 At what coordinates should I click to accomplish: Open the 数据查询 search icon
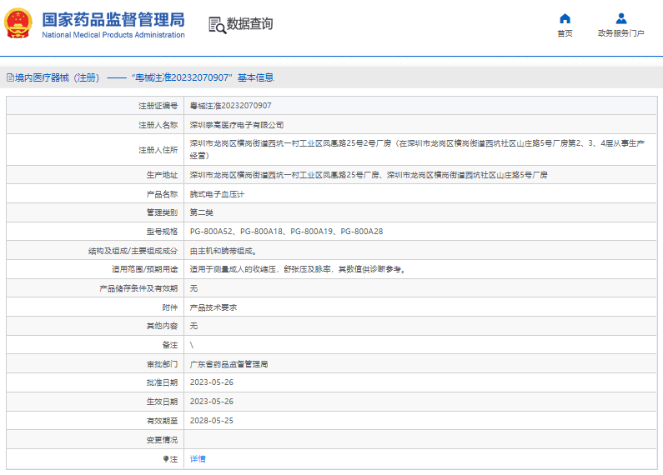(x=218, y=25)
